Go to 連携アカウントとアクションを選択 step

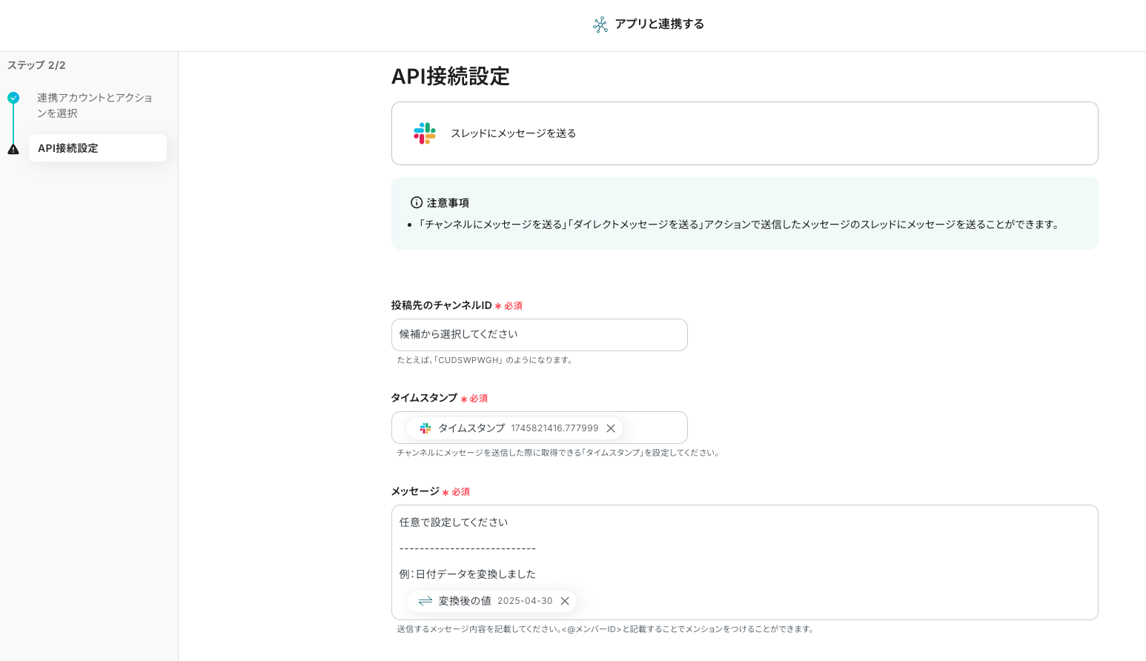click(x=94, y=105)
